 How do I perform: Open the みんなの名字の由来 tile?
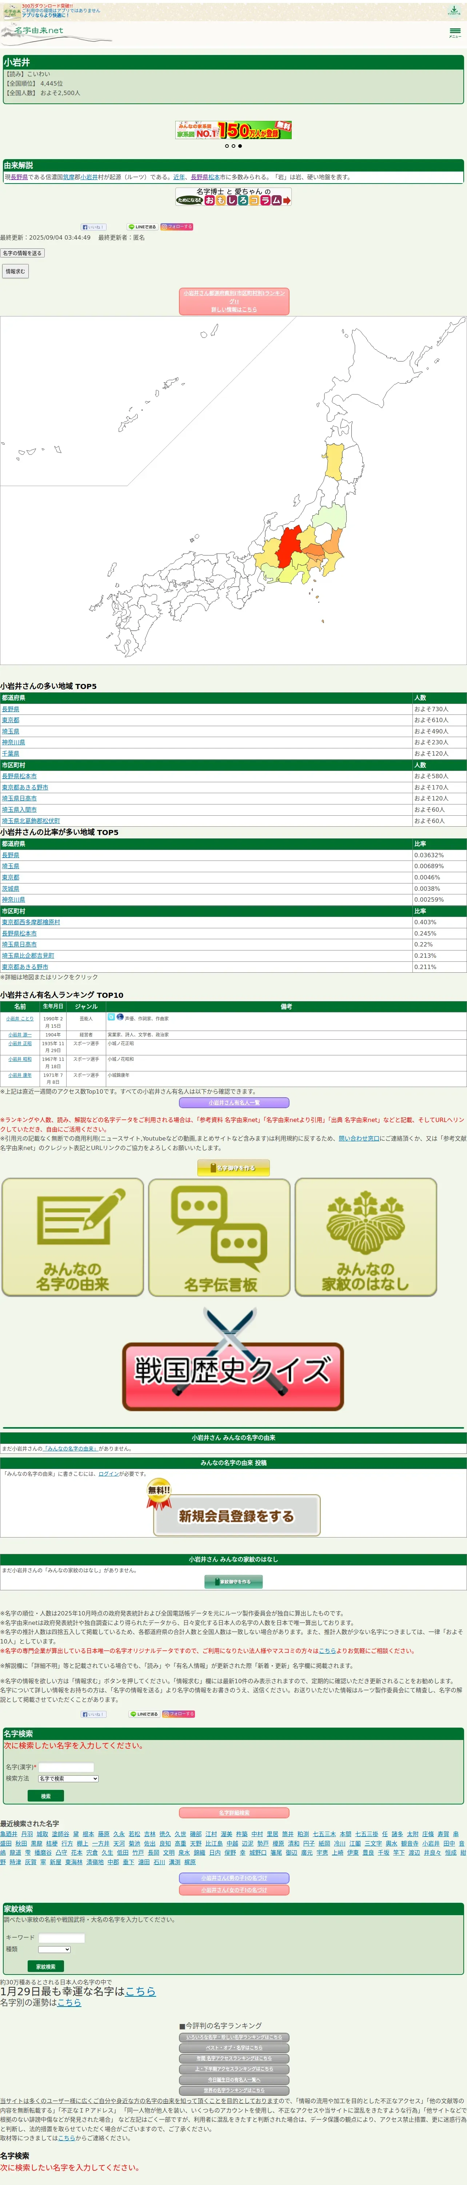point(73,1237)
